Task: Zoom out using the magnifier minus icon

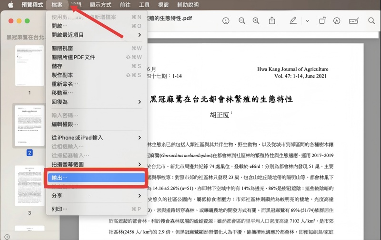Action: pyautogui.click(x=242, y=21)
